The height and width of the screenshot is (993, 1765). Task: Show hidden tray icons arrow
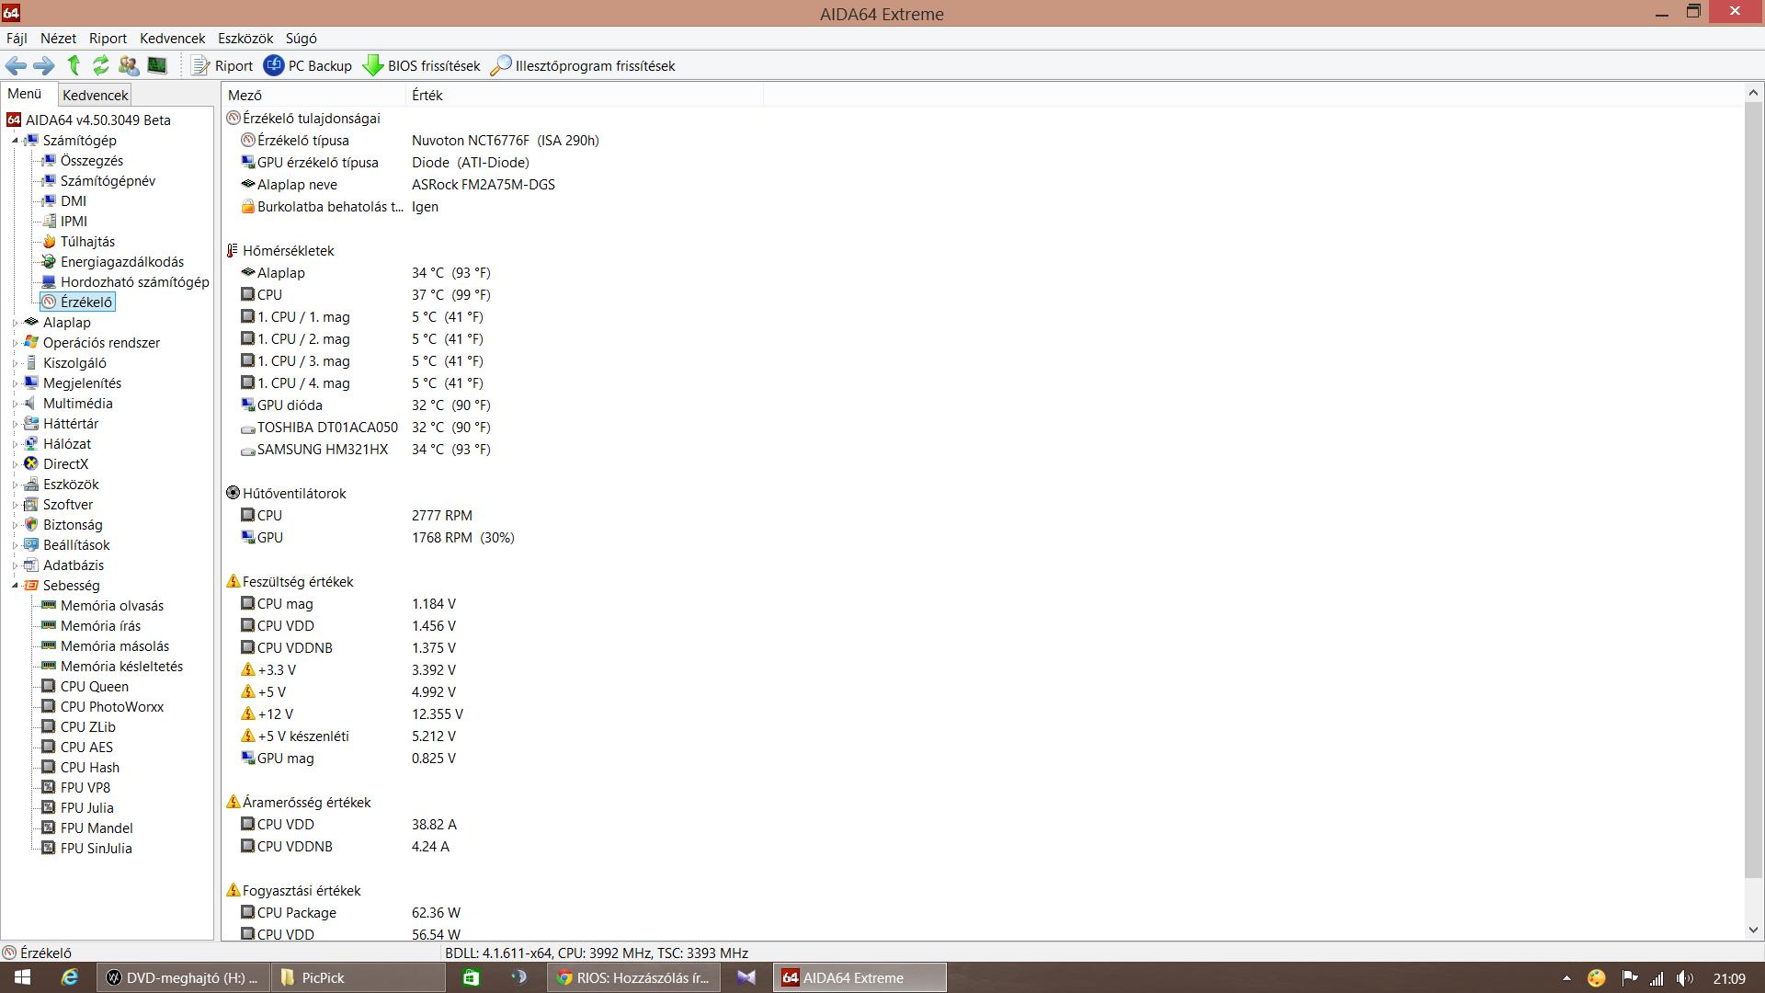[1566, 978]
